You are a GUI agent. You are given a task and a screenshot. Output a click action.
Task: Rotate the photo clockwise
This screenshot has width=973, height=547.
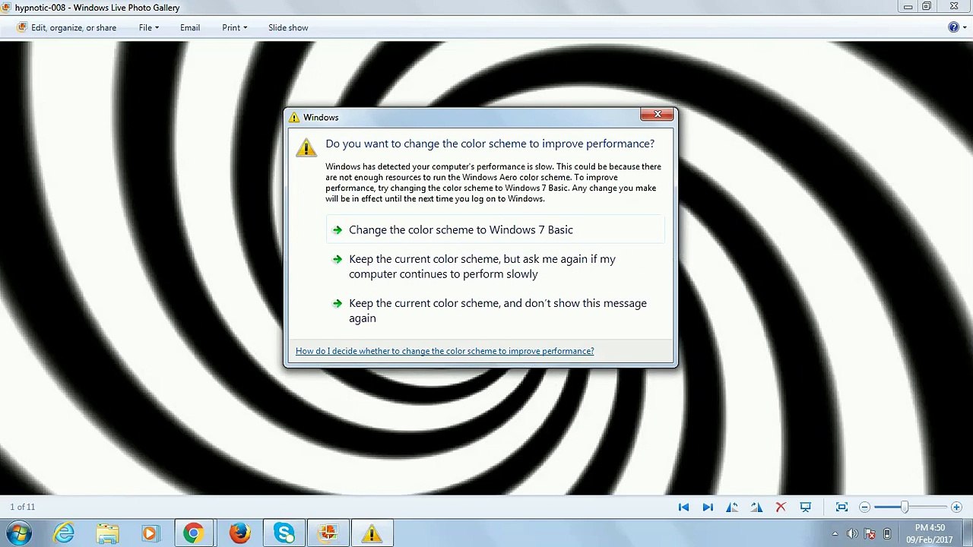pos(756,507)
